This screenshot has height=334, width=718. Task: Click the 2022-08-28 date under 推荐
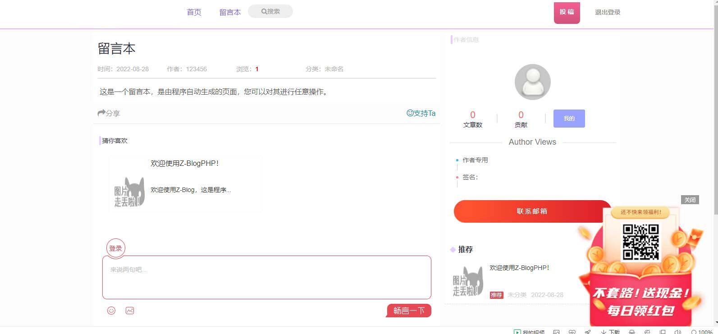click(x=547, y=295)
